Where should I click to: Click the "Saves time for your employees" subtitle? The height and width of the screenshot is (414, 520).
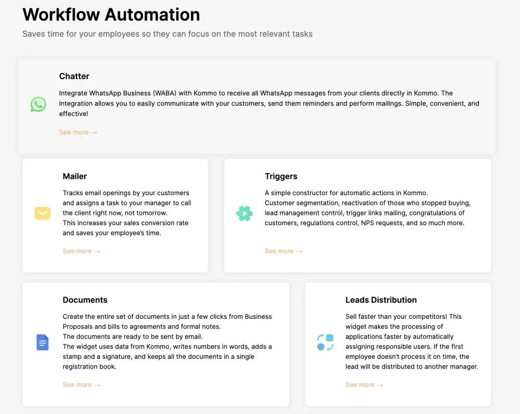(x=167, y=34)
